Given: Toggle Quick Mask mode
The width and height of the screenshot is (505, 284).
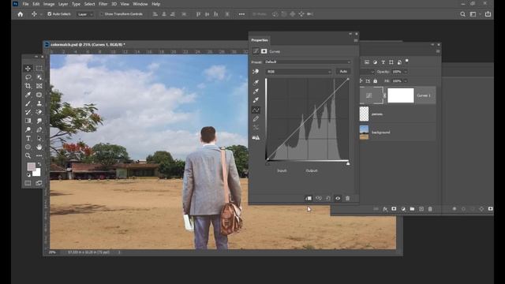Looking at the screenshot, I should tap(28, 183).
